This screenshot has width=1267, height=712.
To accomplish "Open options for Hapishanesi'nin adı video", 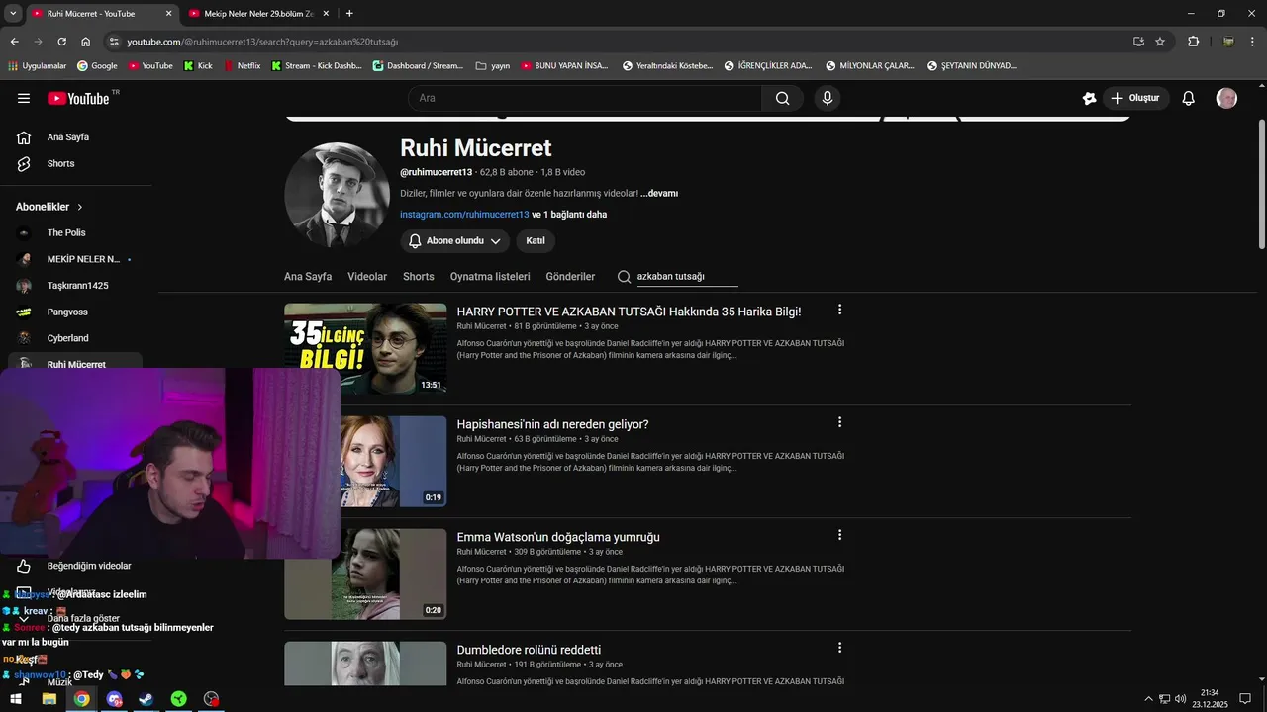I will pos(839,422).
